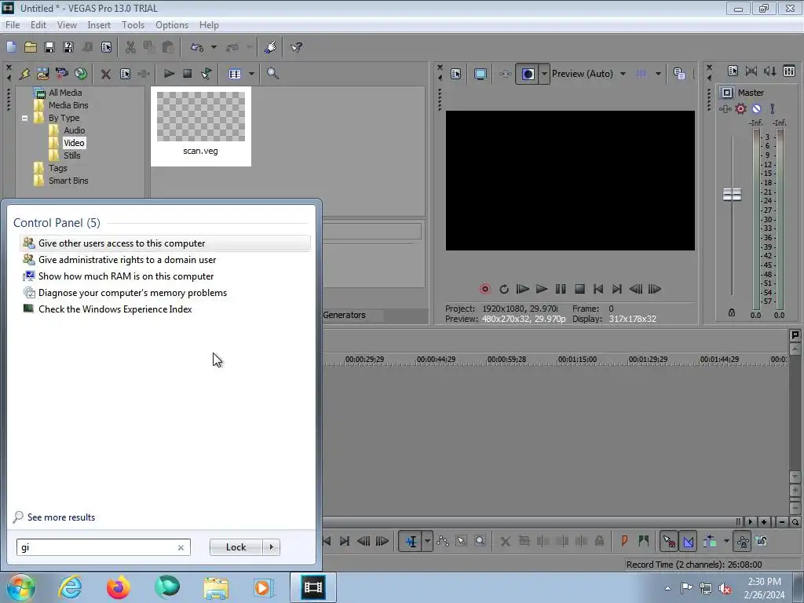Viewport: 804px width, 603px height.
Task: Click the Save As icon with question mark
Action: (68, 47)
